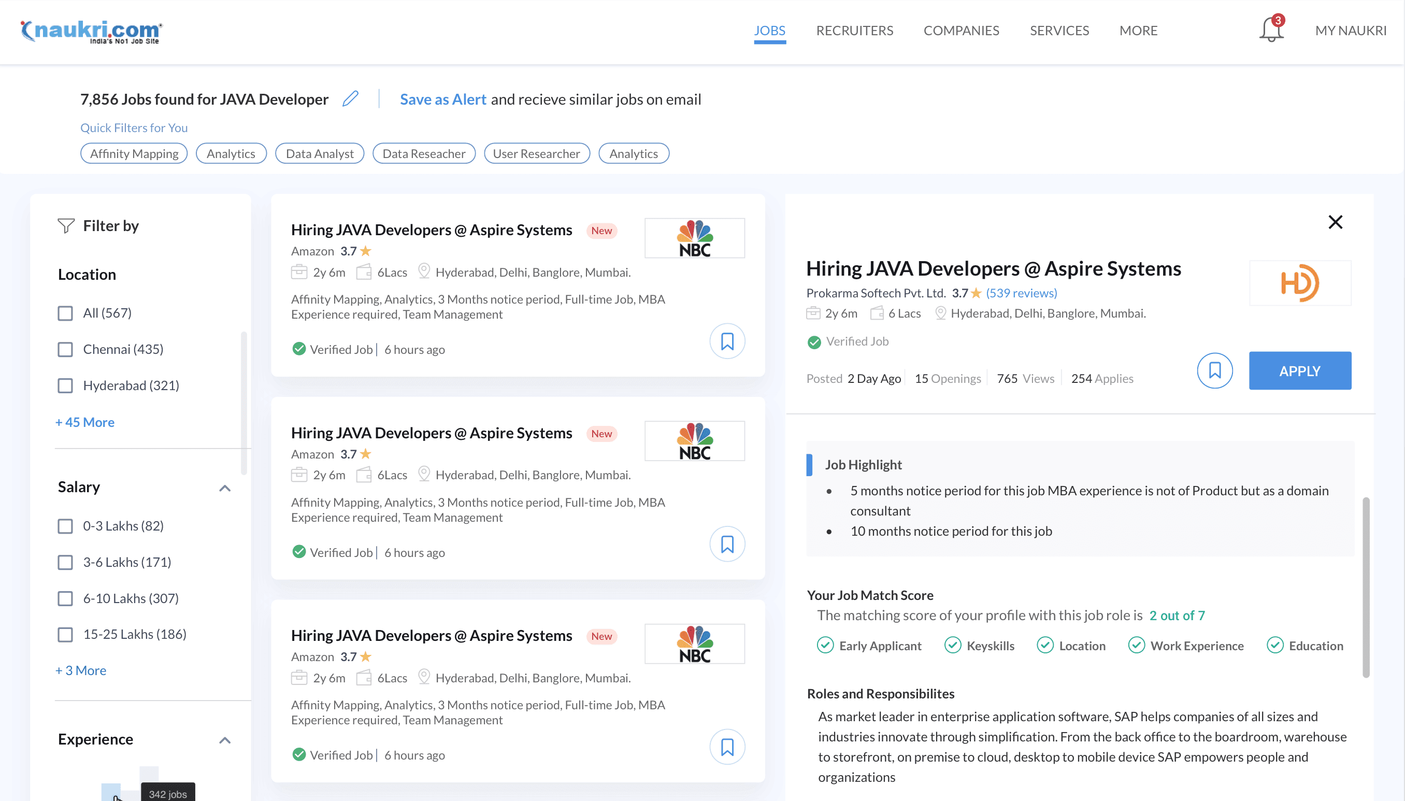The height and width of the screenshot is (801, 1405).
Task: Collapse the Experience filter section
Action: pyautogui.click(x=224, y=740)
